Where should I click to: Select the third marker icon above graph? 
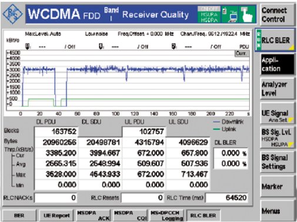pyautogui.click(x=173, y=46)
